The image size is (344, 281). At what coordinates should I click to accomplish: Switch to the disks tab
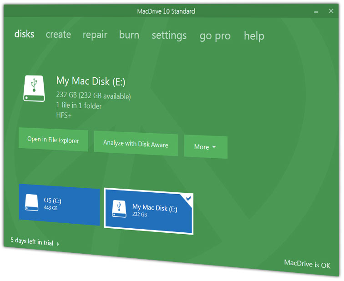24,34
